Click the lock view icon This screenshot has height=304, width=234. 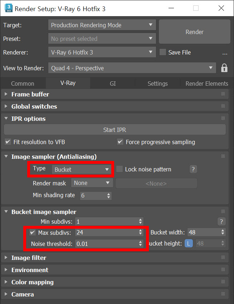tap(224, 68)
